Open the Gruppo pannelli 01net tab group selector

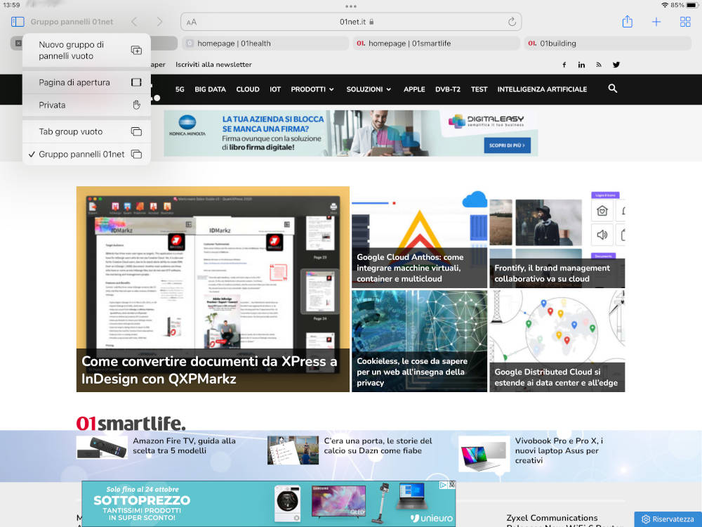point(72,22)
